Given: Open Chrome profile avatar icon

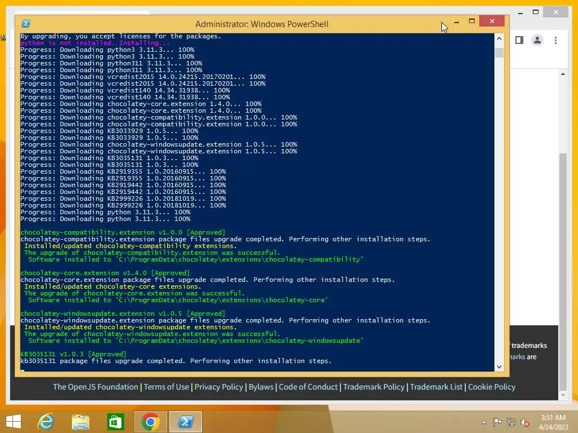Looking at the screenshot, I should coord(537,40).
